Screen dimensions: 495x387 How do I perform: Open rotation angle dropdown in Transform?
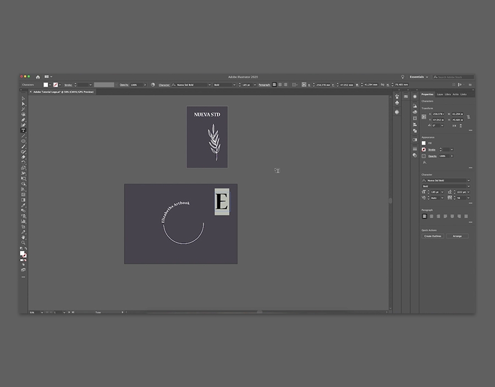tap(442, 125)
